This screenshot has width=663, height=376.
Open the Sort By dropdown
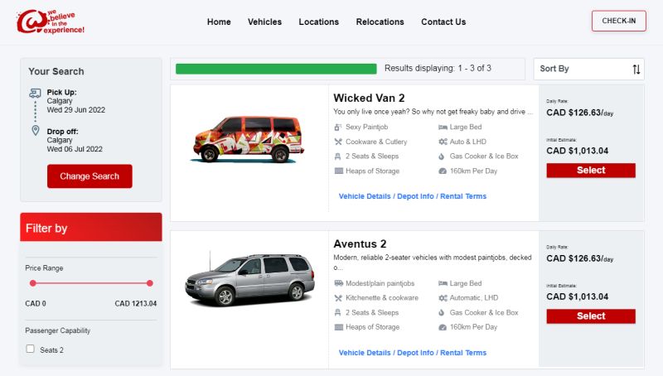pos(588,69)
